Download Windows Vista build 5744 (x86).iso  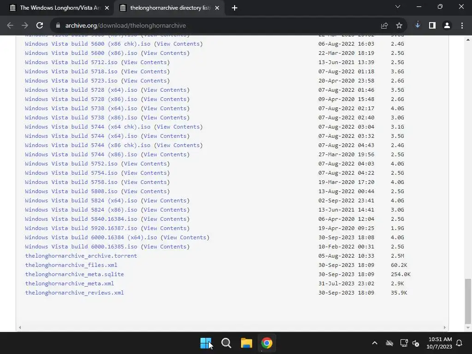tap(81, 154)
